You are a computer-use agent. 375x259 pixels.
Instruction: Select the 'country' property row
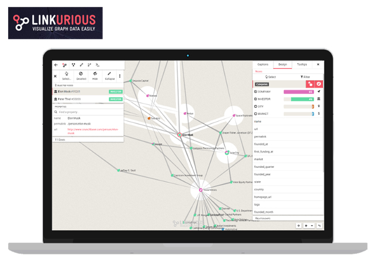click(288, 189)
